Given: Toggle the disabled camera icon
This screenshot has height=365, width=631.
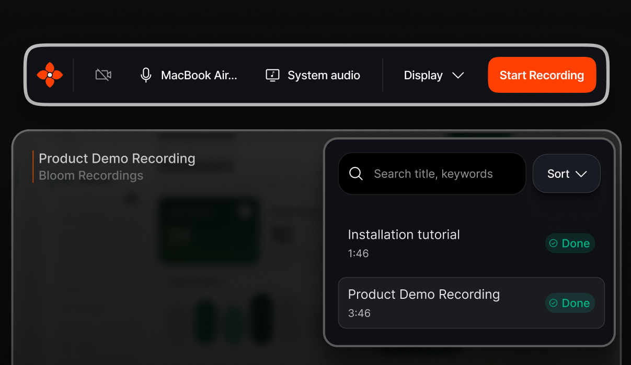Looking at the screenshot, I should (x=103, y=75).
